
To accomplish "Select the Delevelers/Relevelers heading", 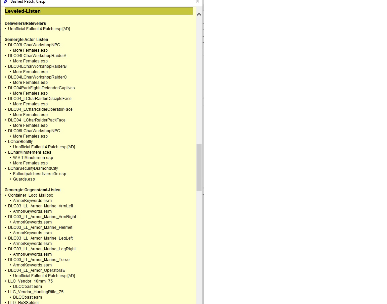I will (25, 23).
